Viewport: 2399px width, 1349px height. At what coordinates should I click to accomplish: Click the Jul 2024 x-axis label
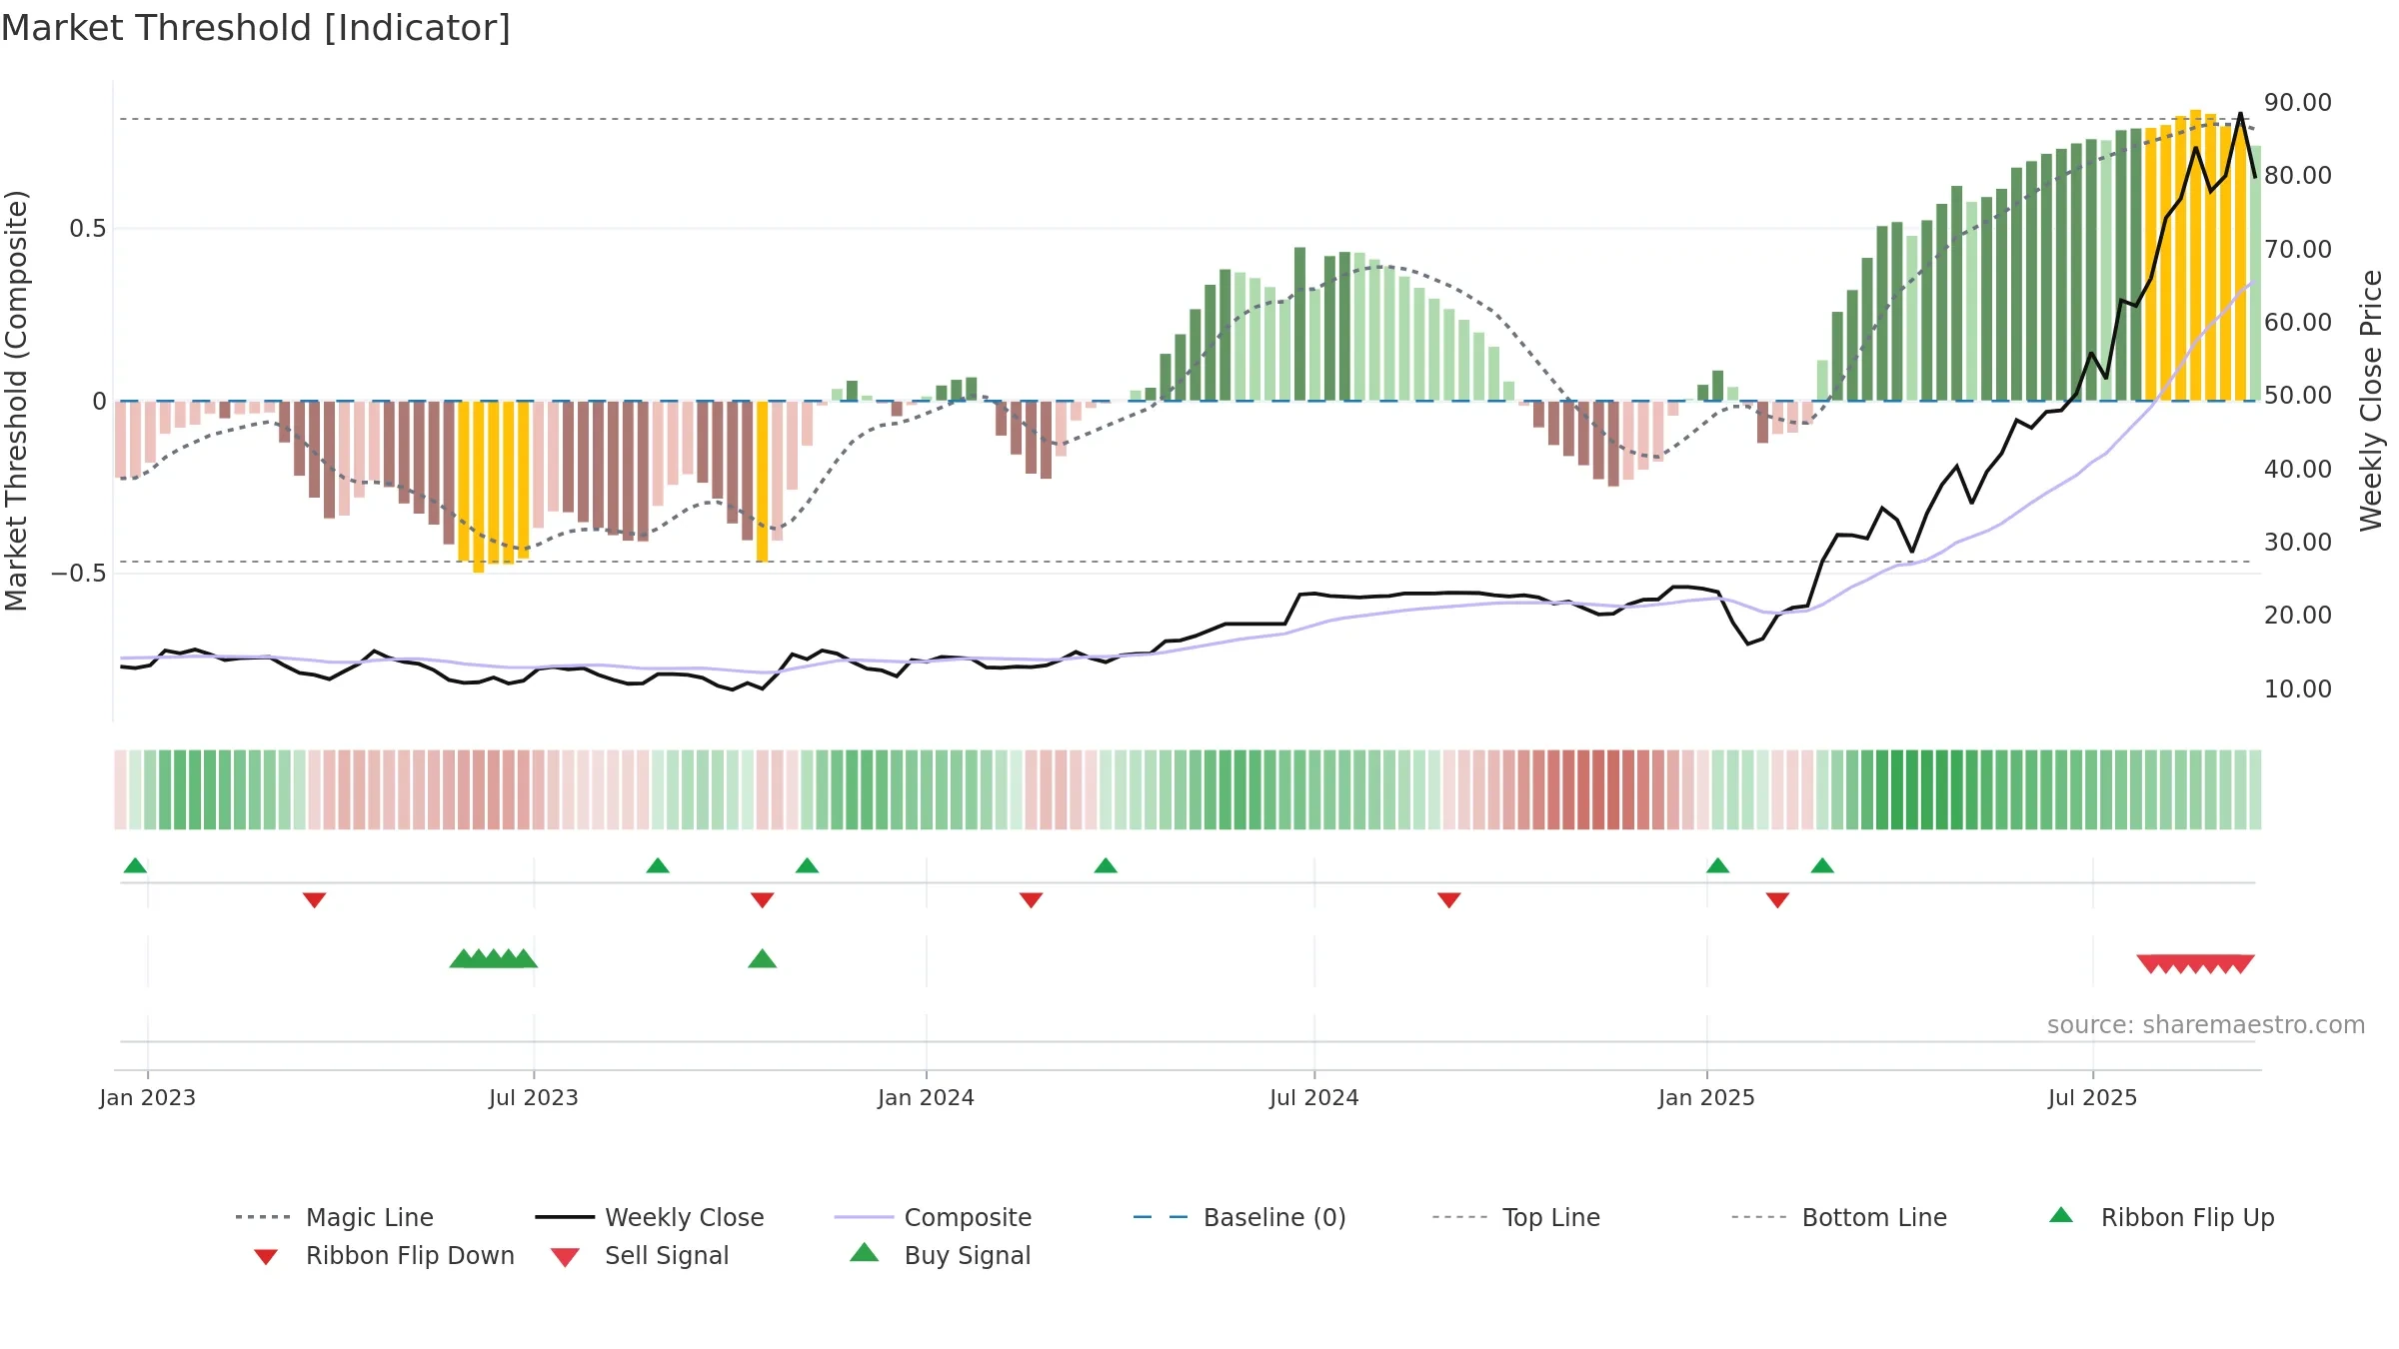(1314, 1097)
